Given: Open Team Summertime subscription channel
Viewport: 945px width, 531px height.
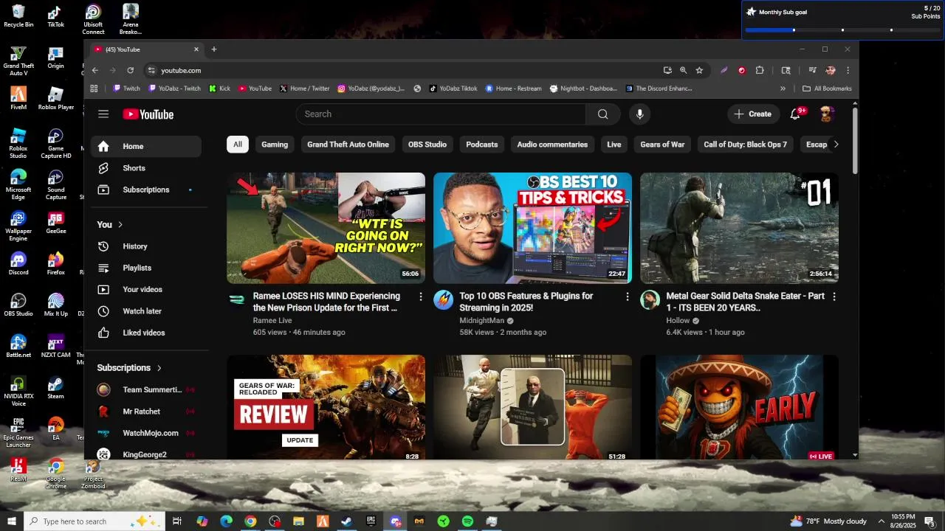Looking at the screenshot, I should (146, 389).
